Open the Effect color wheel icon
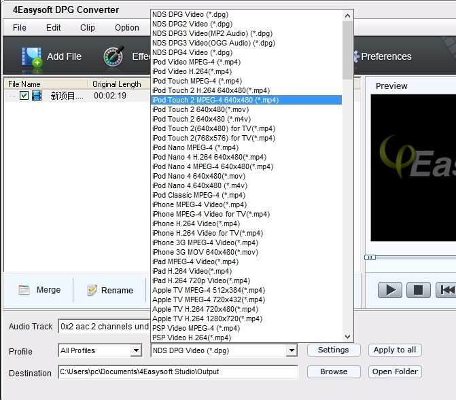 [x=113, y=56]
